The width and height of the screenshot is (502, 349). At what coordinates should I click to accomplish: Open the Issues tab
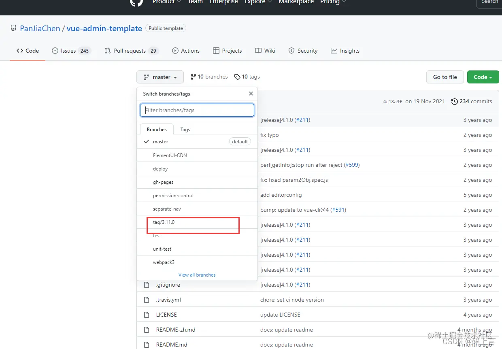click(71, 51)
